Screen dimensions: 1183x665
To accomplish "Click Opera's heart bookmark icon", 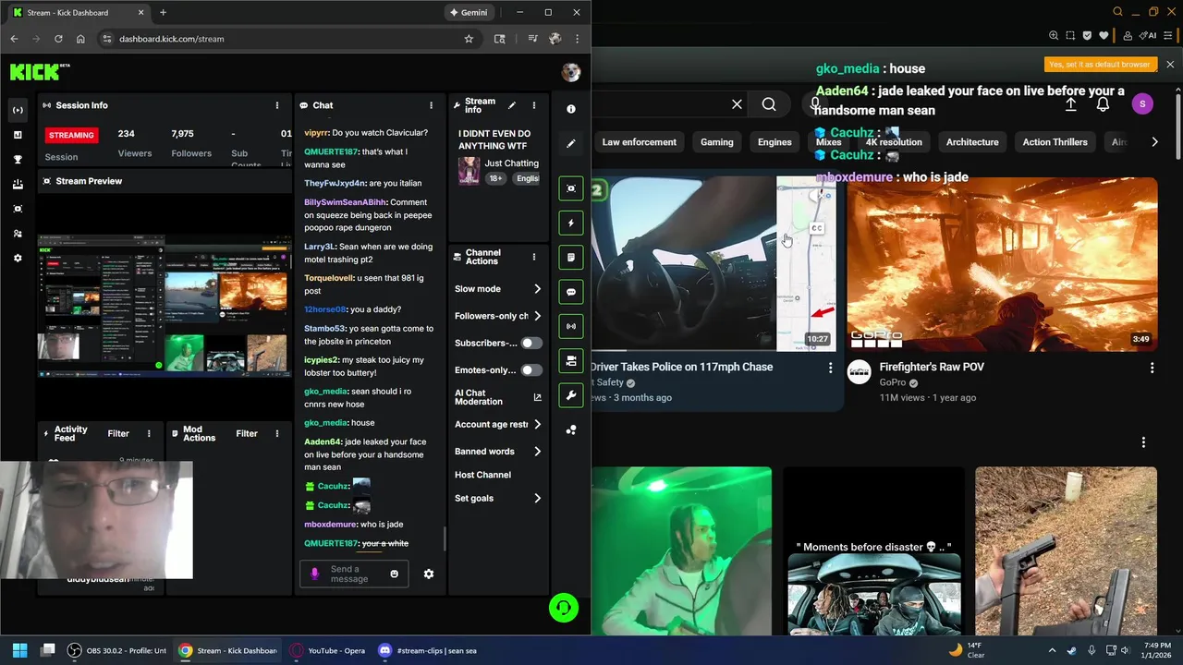I will [x=1104, y=35].
